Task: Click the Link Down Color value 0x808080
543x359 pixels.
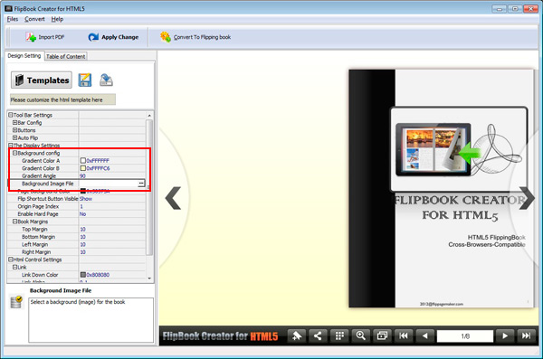Action: [98, 275]
